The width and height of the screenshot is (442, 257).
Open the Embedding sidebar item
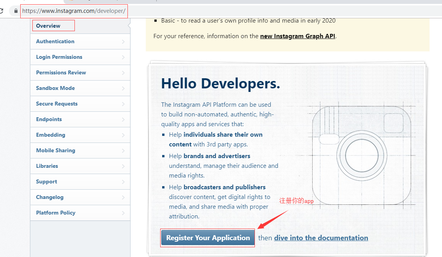click(80, 135)
